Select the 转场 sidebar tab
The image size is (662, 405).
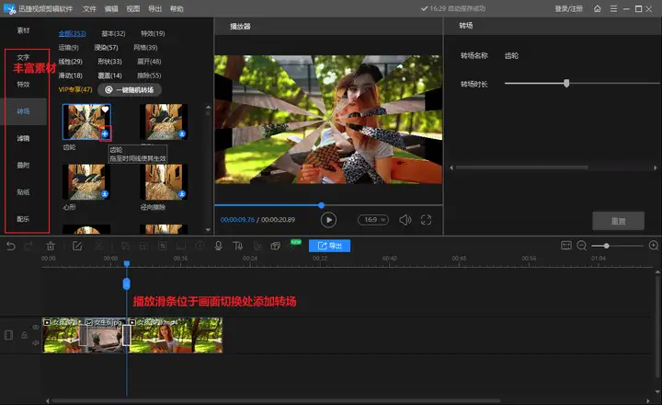click(x=23, y=111)
